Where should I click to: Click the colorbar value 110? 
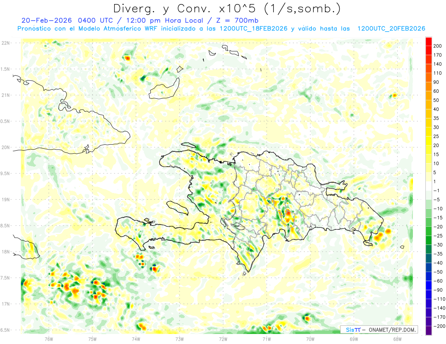[438, 73]
